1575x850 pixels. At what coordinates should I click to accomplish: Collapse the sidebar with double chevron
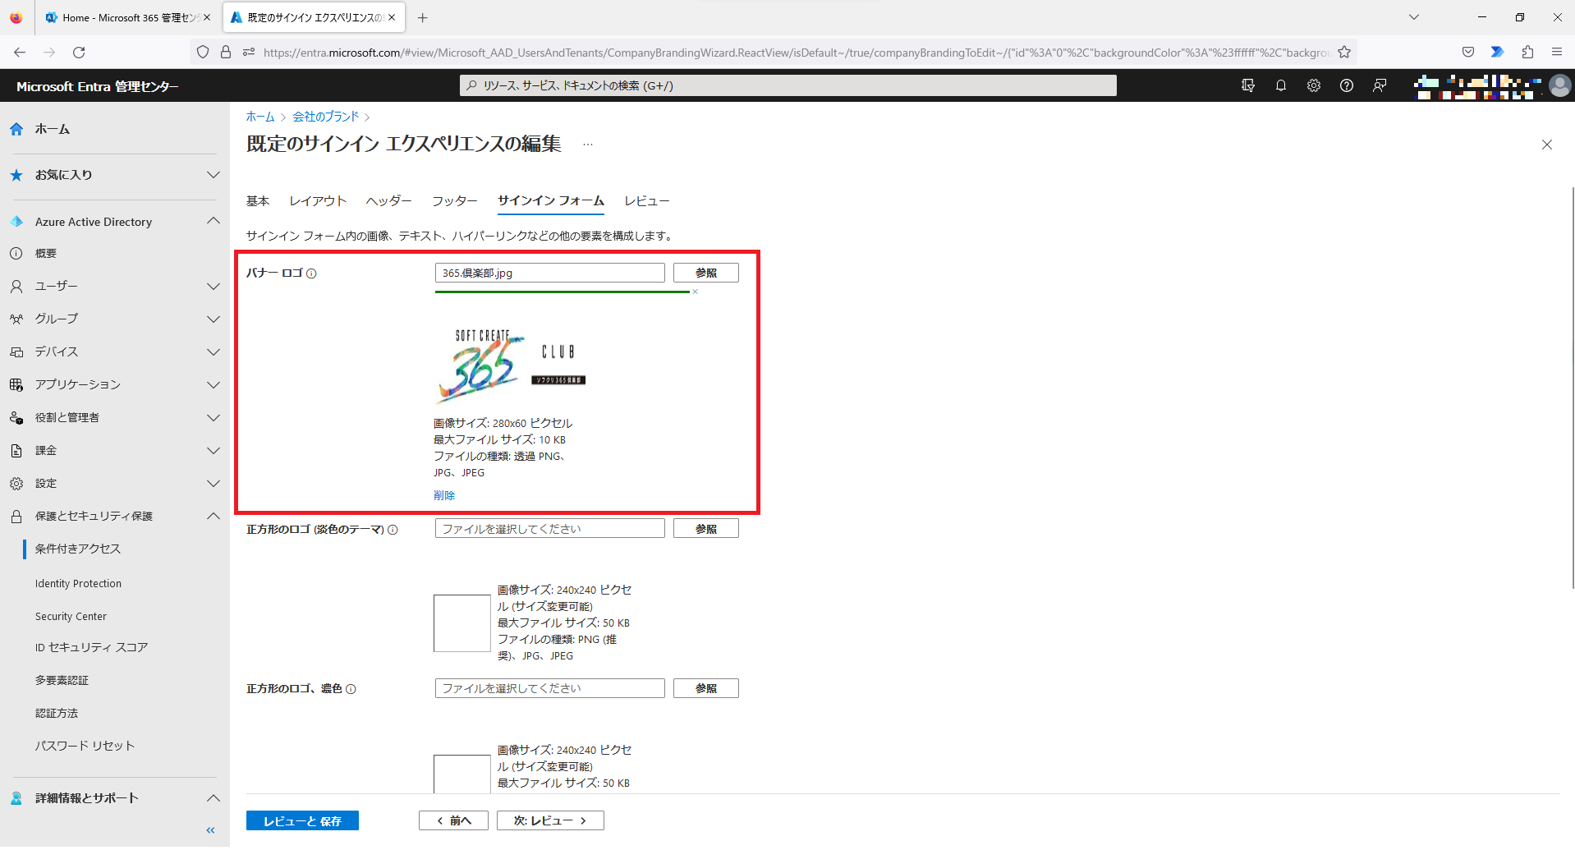click(x=210, y=830)
